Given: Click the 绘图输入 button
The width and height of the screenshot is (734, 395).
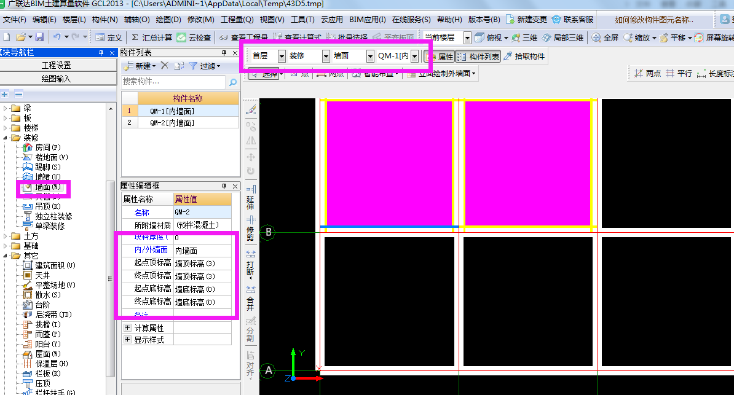Looking at the screenshot, I should [x=57, y=79].
